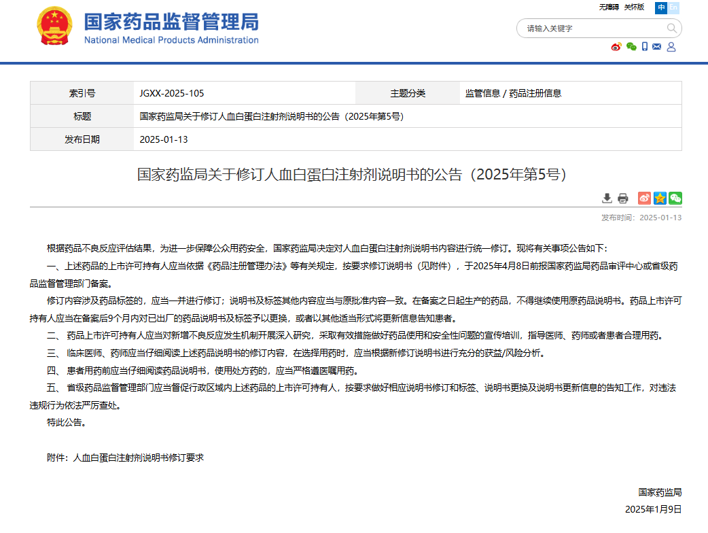708x533 pixels.
Task: Share article to Weibo red button
Action: click(644, 199)
